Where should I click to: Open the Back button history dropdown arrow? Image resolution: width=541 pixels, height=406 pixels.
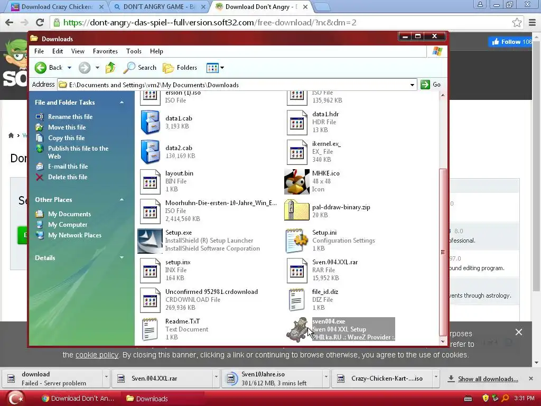coord(69,68)
